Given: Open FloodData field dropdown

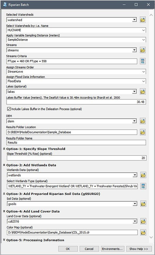Looking at the screenshot, I should click(x=143, y=81).
